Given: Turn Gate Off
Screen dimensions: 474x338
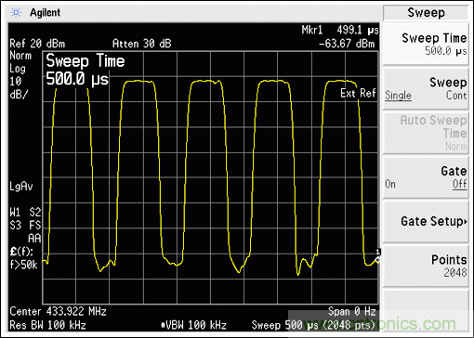Looking at the screenshot, I should pos(460,184).
